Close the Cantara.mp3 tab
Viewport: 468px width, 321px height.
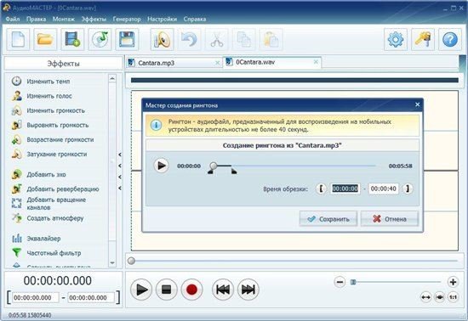point(218,63)
